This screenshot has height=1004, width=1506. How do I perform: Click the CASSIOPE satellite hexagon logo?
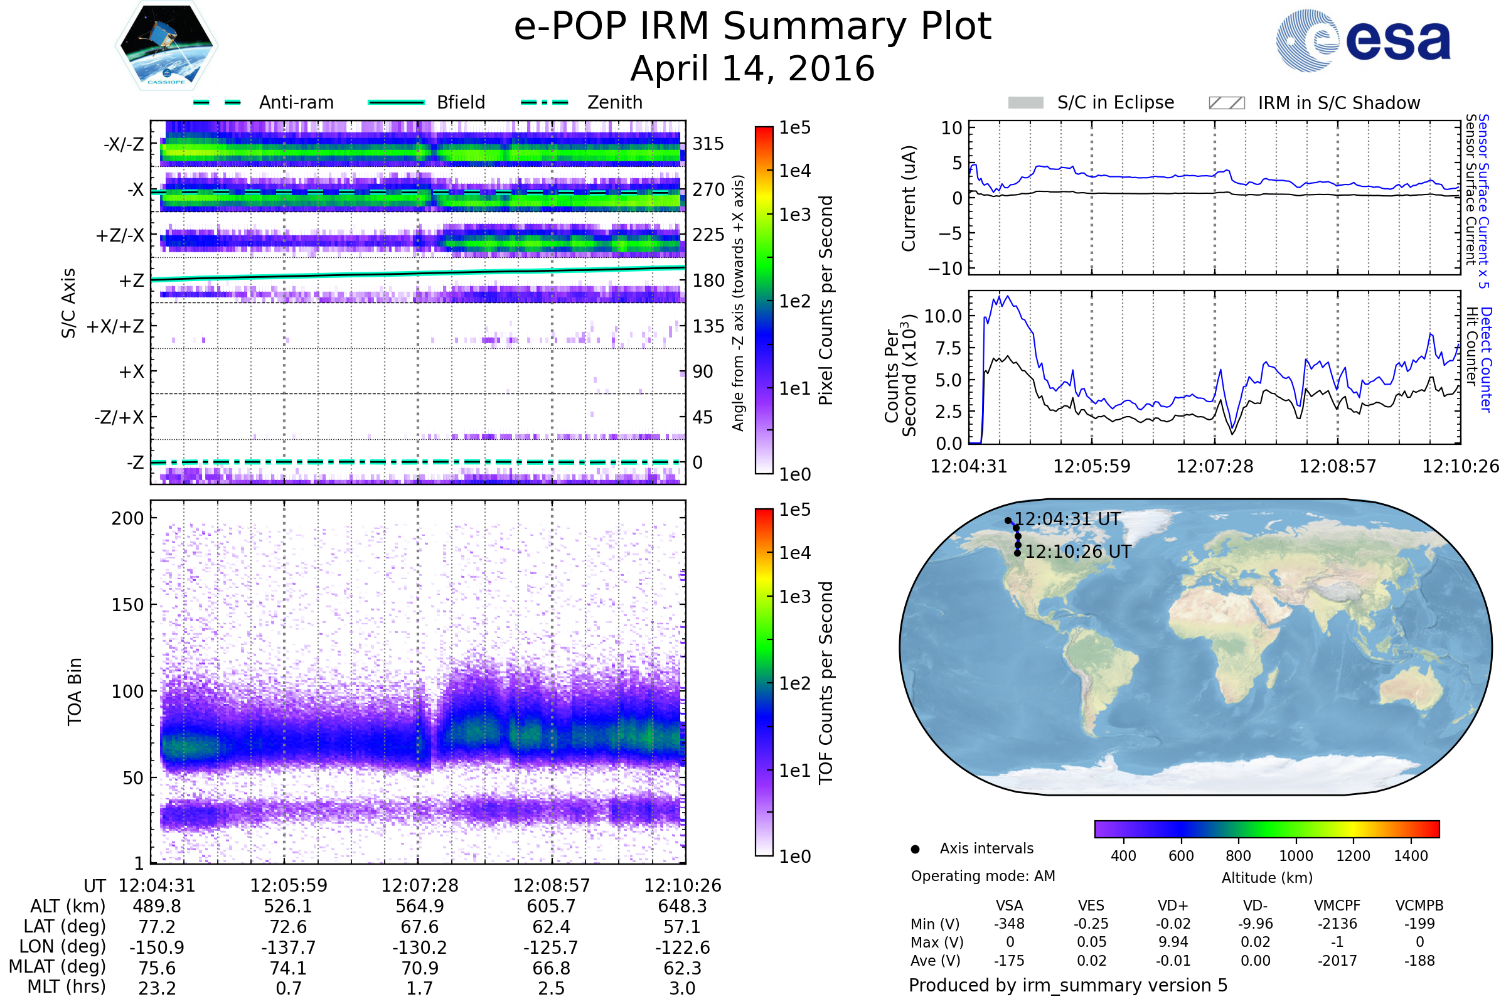pyautogui.click(x=166, y=45)
